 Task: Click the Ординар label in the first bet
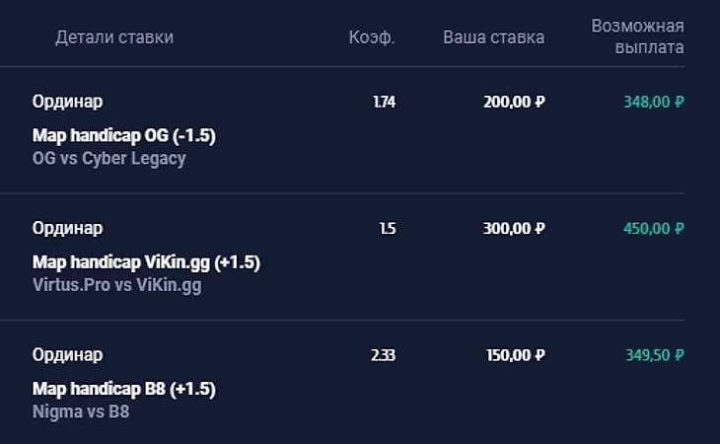pos(67,102)
